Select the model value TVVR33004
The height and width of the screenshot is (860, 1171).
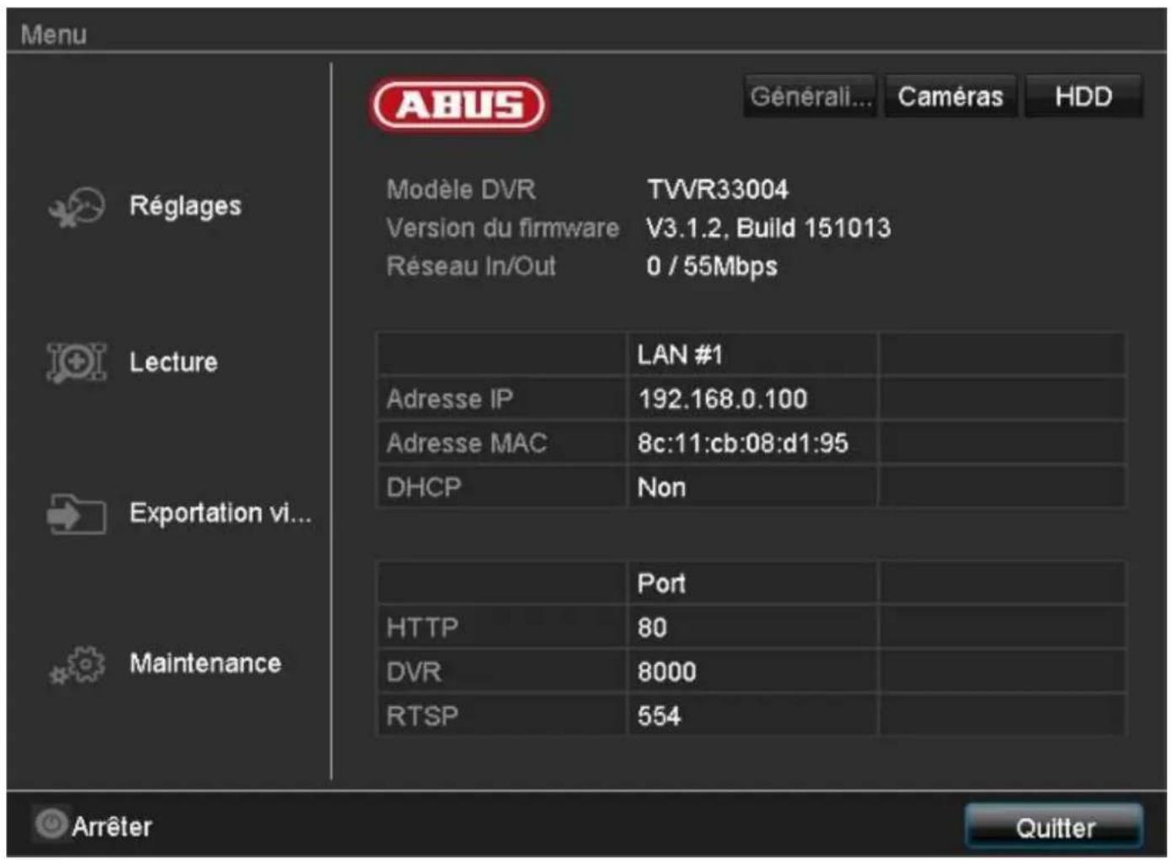click(718, 190)
